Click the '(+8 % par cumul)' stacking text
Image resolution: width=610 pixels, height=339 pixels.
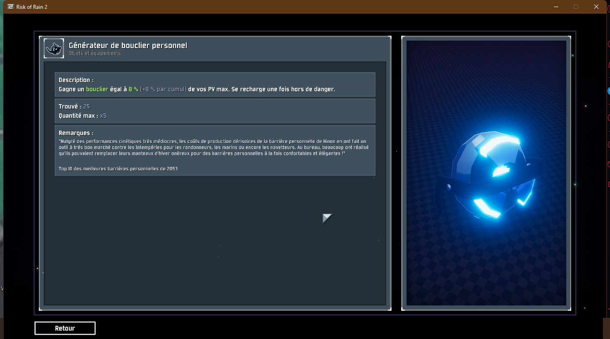(x=163, y=89)
